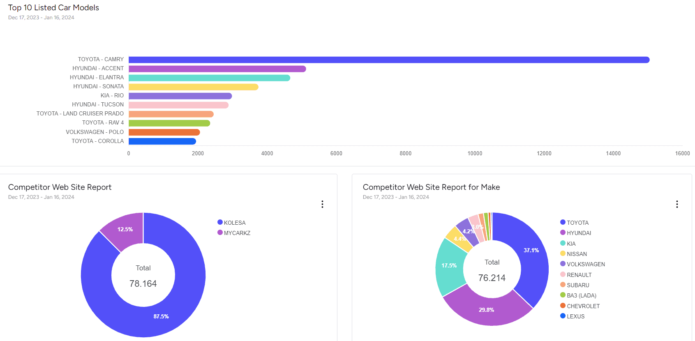Click the total value 76.214
The height and width of the screenshot is (341, 695).
pyautogui.click(x=492, y=278)
